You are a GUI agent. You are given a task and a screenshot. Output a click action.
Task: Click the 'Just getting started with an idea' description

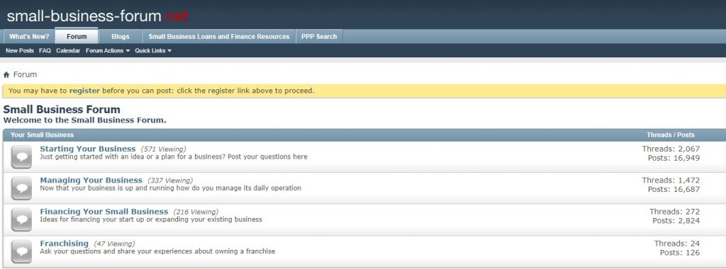[x=174, y=156]
